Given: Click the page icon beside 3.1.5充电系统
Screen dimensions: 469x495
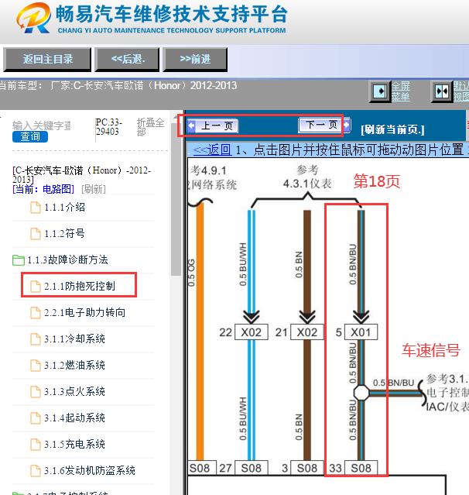Looking at the screenshot, I should click(x=36, y=445).
